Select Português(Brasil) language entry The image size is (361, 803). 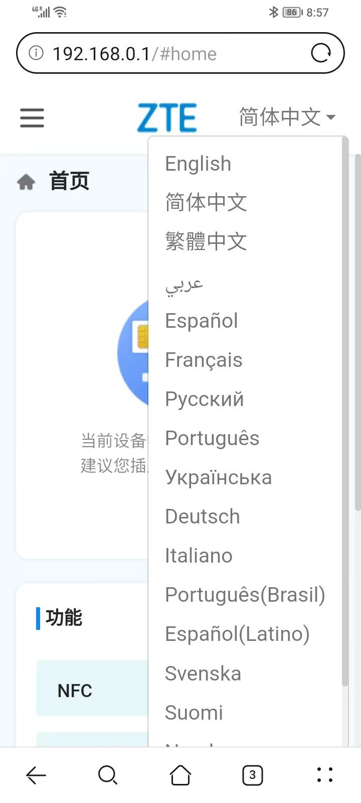point(245,595)
